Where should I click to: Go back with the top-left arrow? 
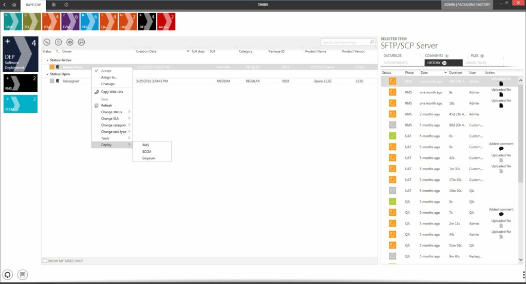click(5, 5)
